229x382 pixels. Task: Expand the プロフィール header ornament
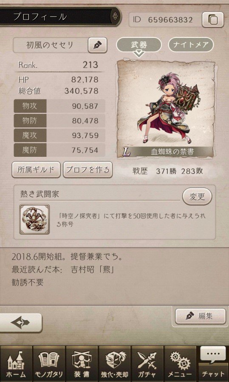pos(115,17)
